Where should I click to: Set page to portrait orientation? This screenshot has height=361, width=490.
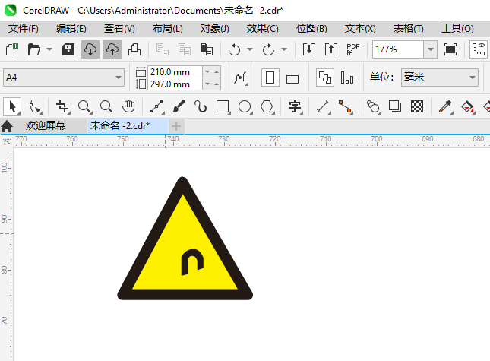click(x=270, y=78)
